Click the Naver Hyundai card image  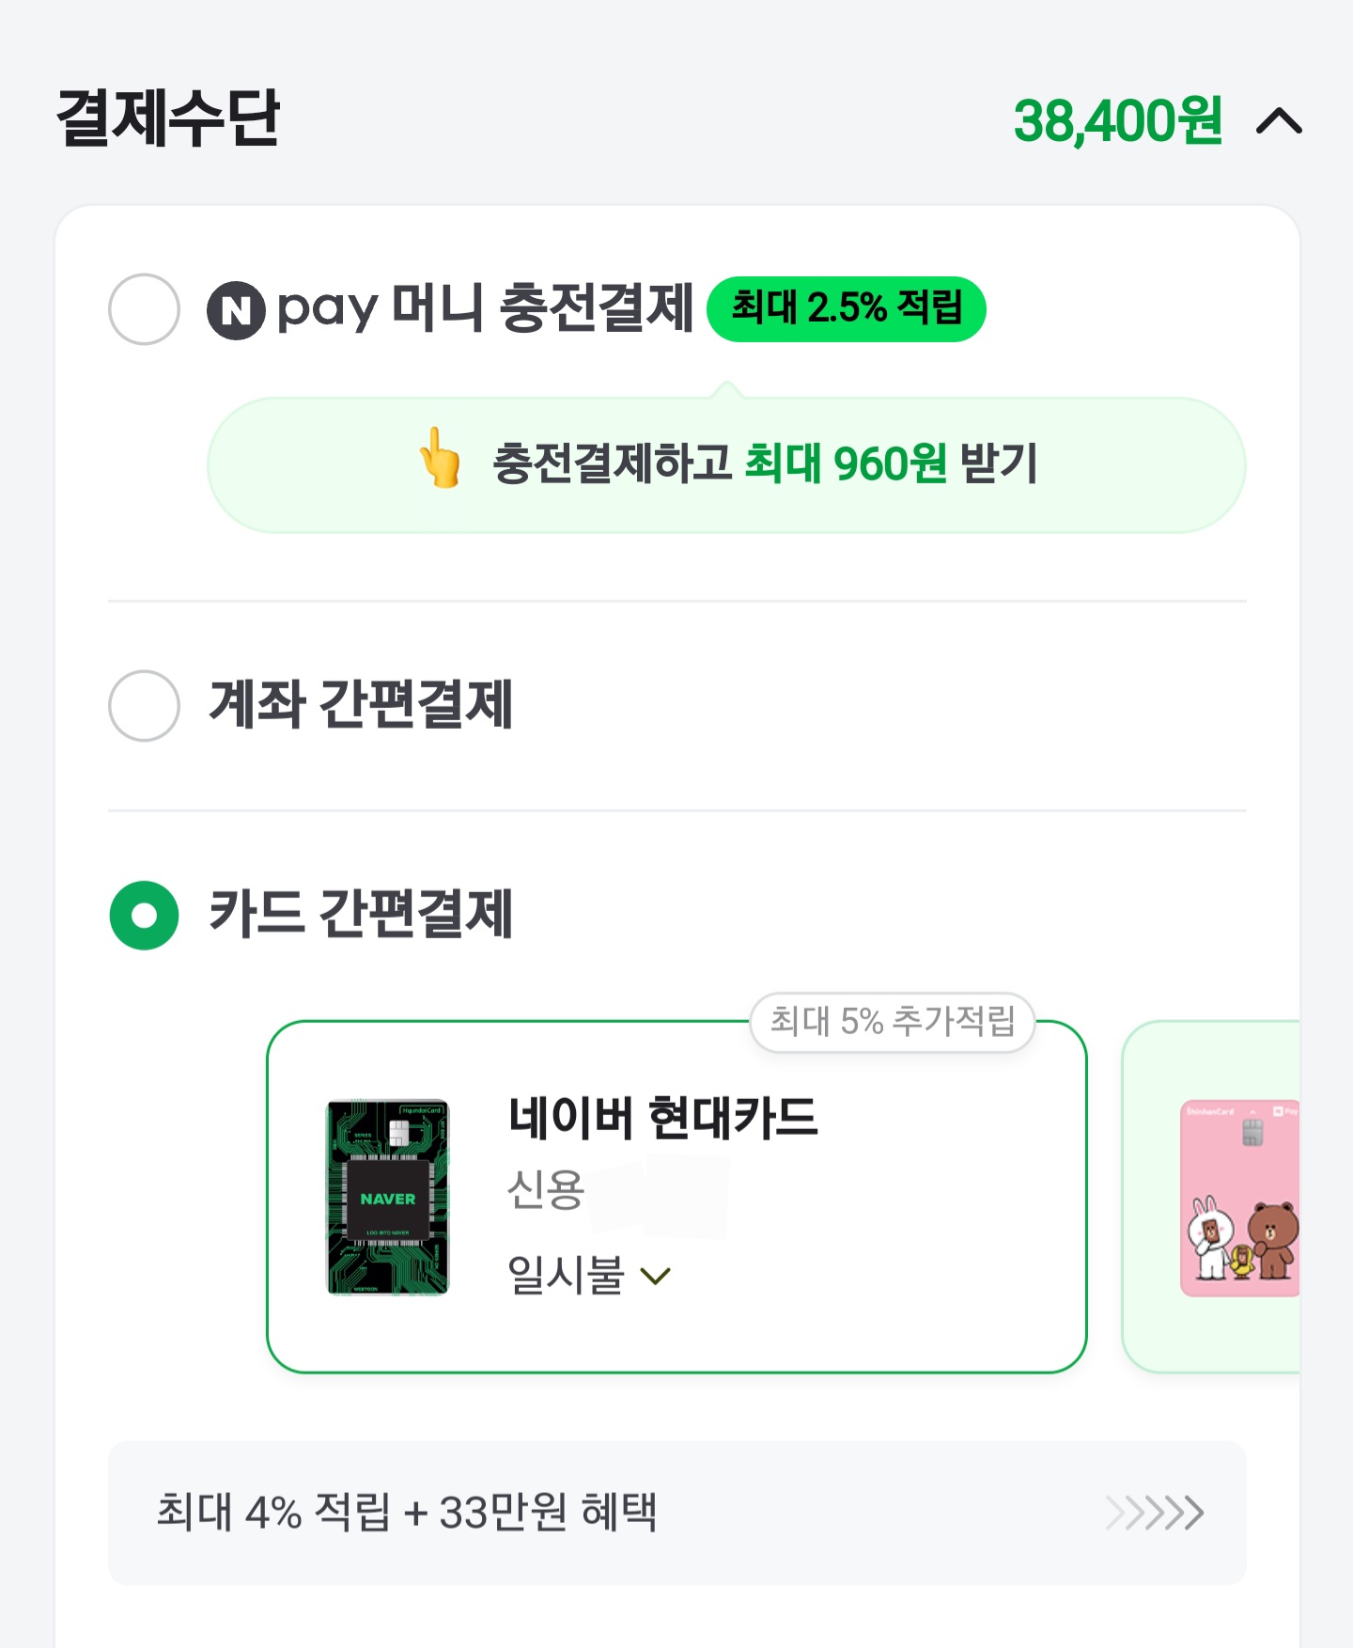tap(388, 1198)
